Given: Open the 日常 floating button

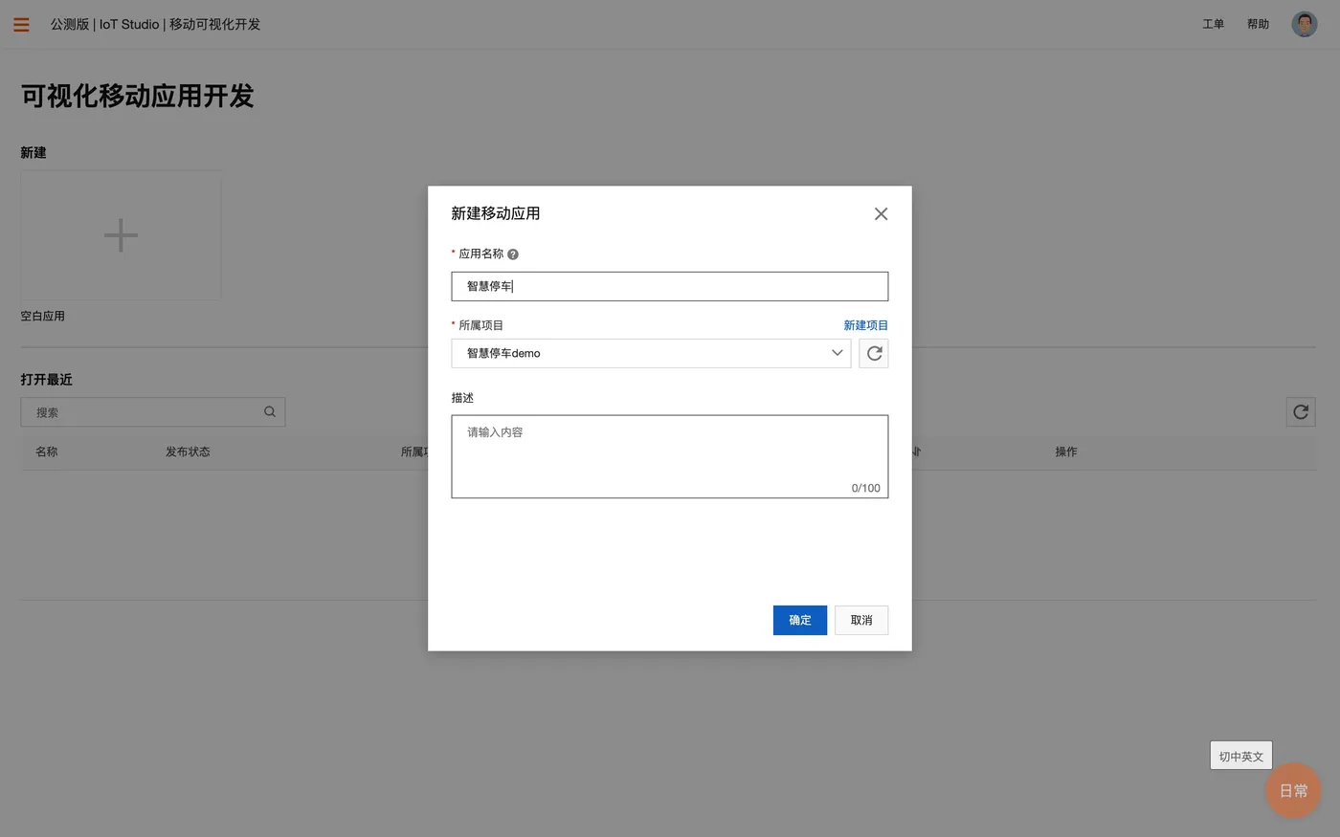Looking at the screenshot, I should coord(1293,790).
